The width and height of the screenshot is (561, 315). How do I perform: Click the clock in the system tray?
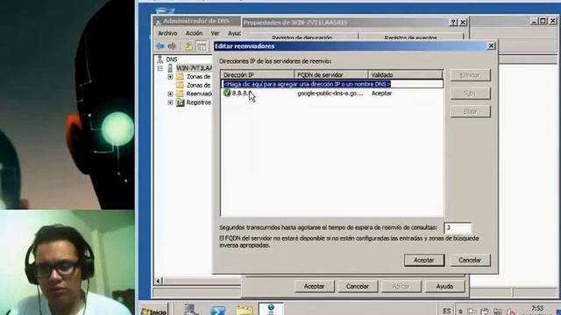point(537,310)
